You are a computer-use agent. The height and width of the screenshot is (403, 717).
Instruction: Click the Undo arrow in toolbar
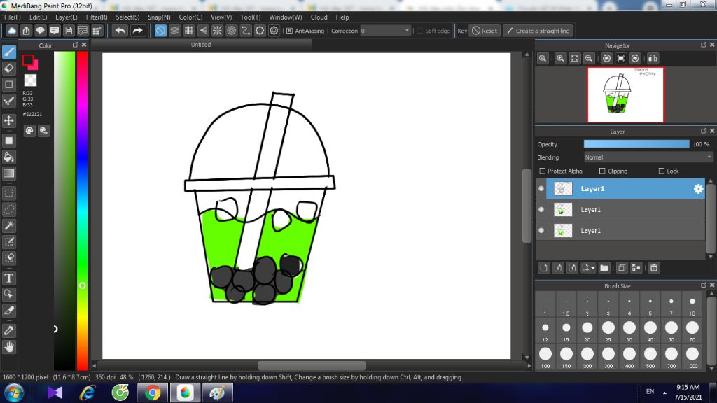point(120,31)
